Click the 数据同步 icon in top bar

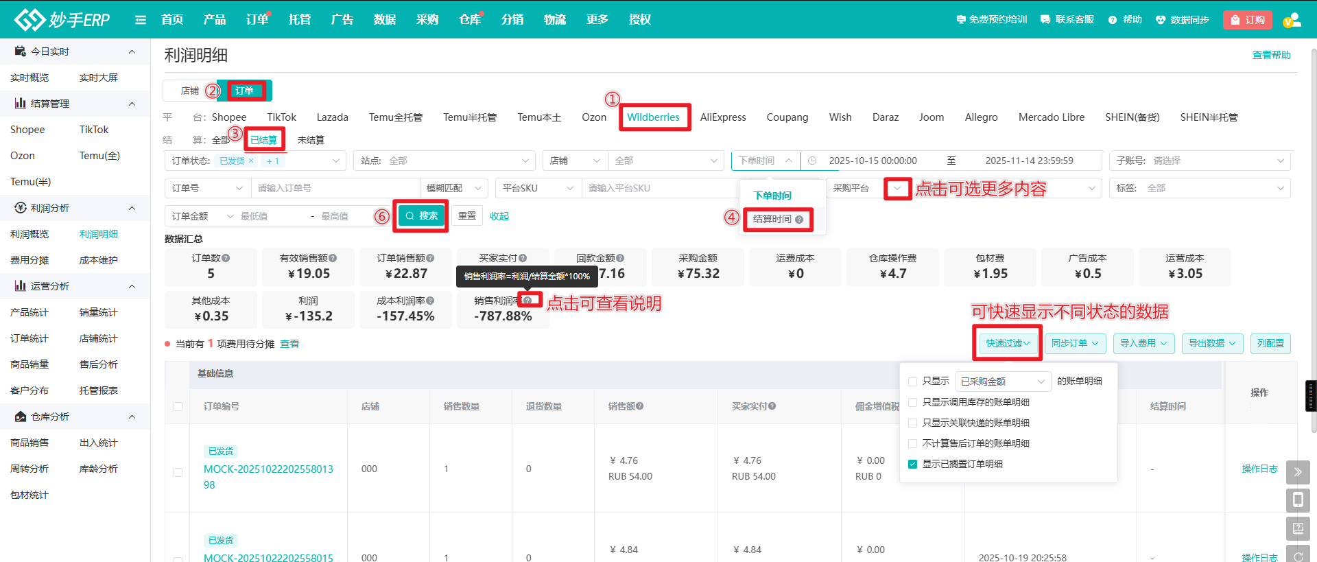1161,20
